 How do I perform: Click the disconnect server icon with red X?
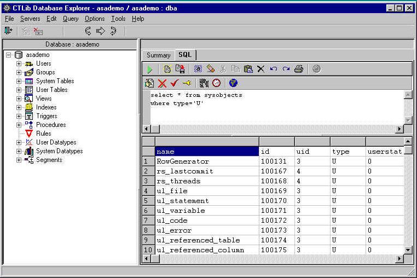(x=38, y=31)
